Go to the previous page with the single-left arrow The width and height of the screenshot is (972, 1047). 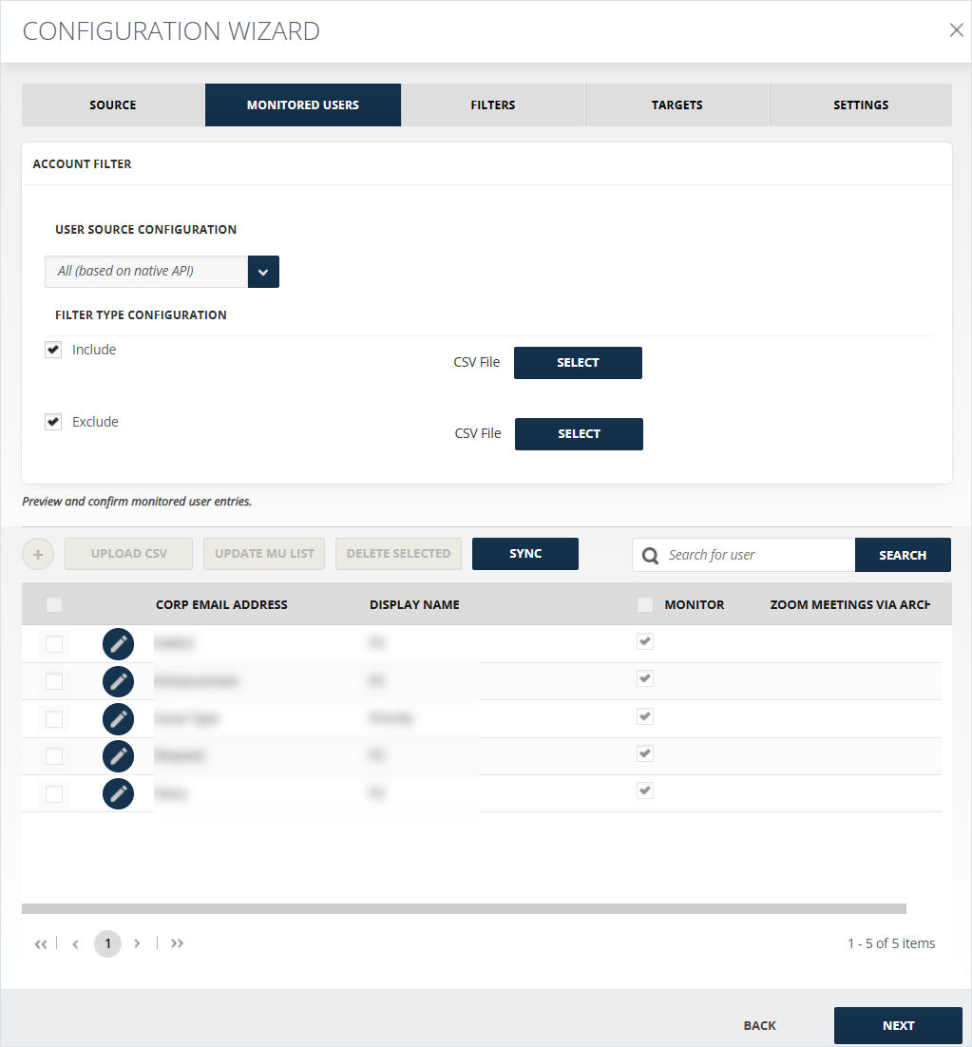(x=75, y=943)
